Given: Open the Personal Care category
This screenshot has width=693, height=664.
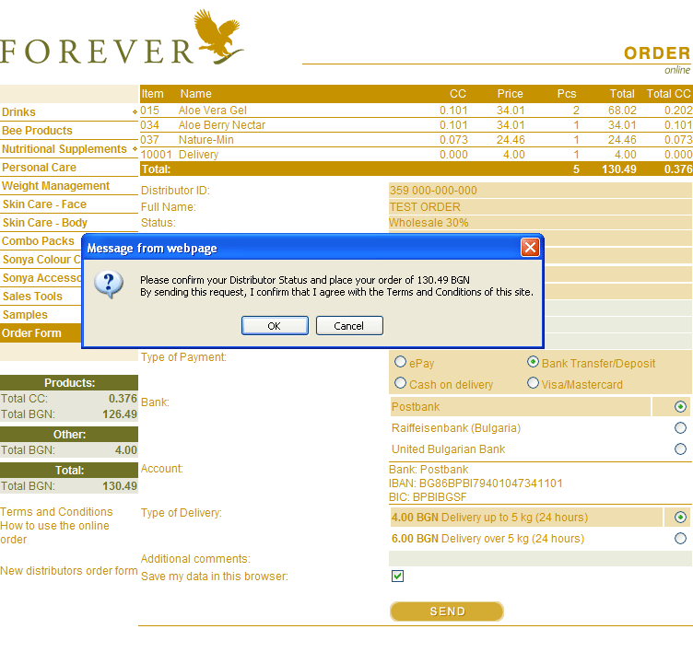Looking at the screenshot, I should 39,168.
